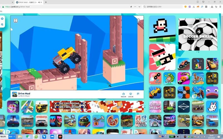Open the green browser icon on taskbar
The height and width of the screenshot is (139, 223).
[x=36, y=137]
